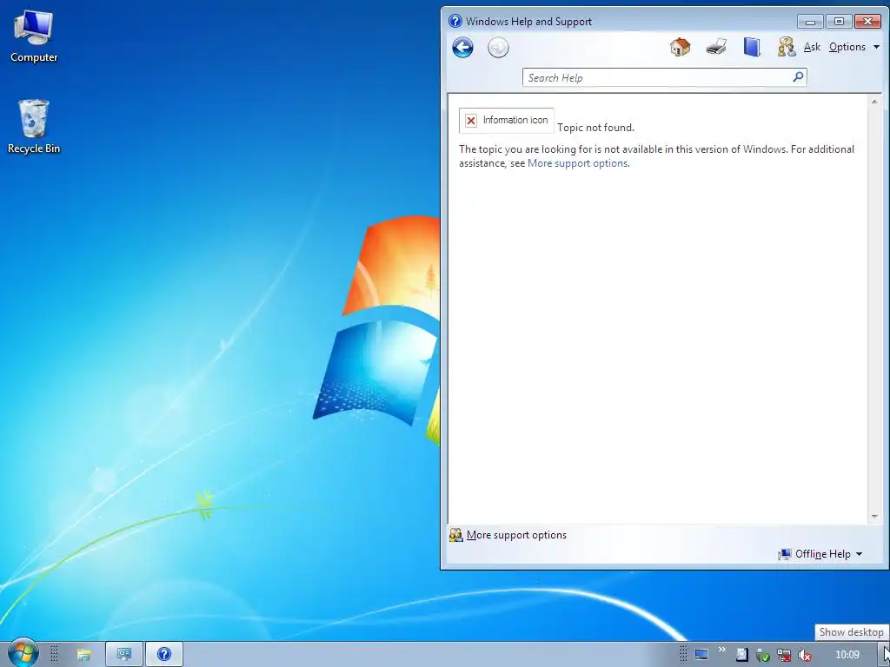Select the Computer desktop icon

click(x=34, y=36)
